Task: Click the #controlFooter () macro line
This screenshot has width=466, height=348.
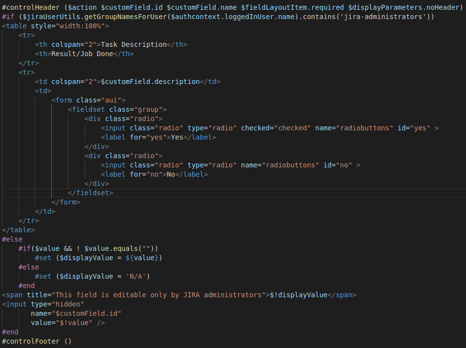Action: (x=37, y=341)
